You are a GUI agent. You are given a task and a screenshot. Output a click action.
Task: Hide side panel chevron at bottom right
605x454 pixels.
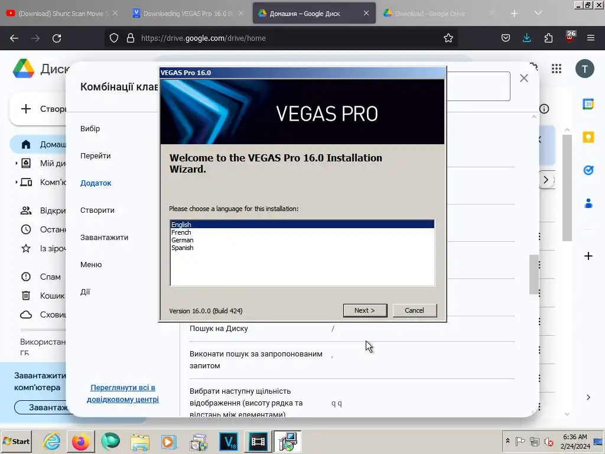[x=588, y=397]
